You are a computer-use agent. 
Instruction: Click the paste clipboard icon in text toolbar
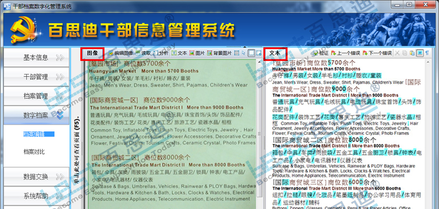point(412,53)
